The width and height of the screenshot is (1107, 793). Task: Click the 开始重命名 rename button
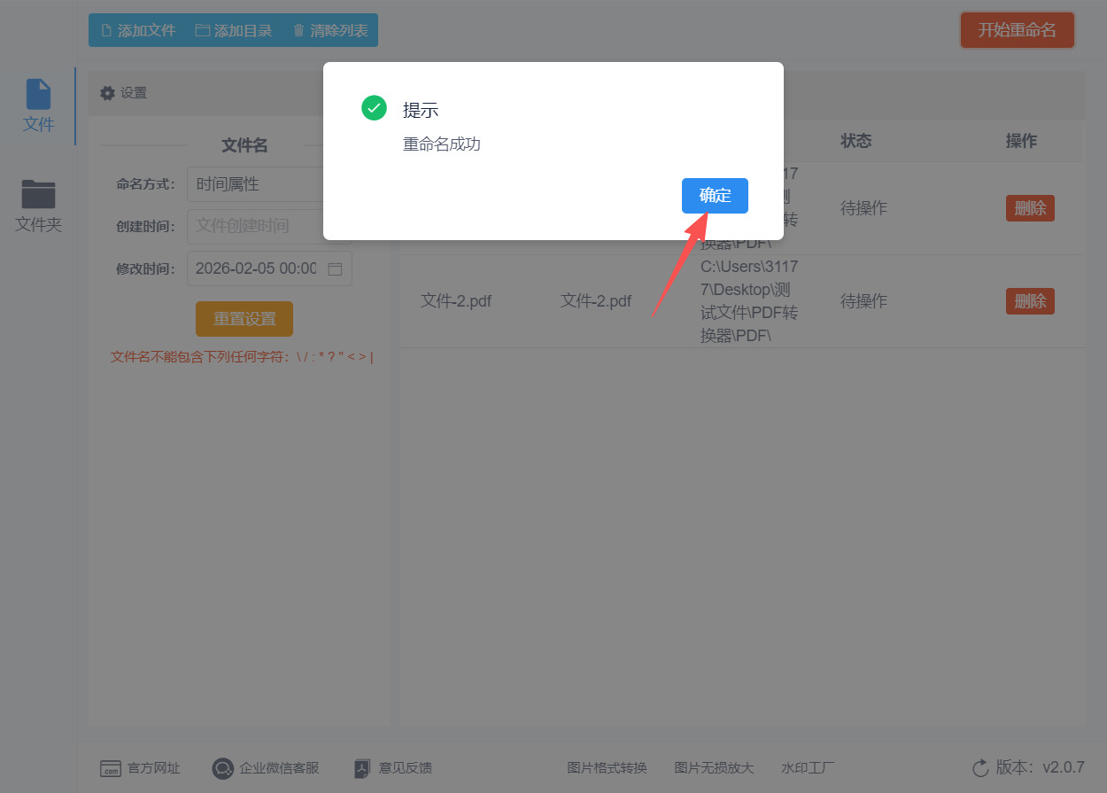[1017, 29]
